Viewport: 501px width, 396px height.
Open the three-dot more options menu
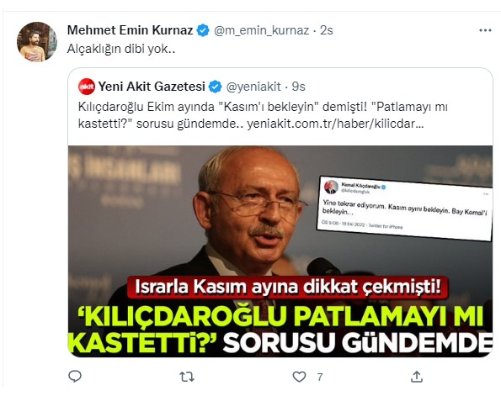(485, 30)
